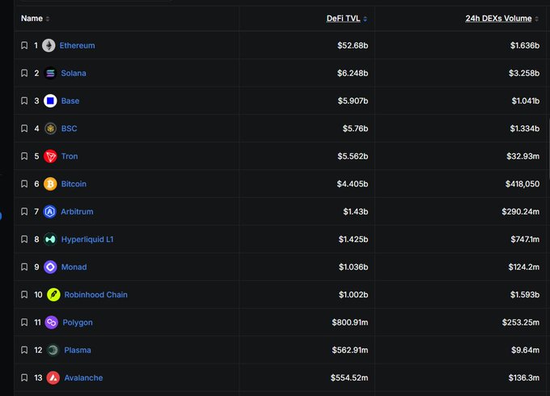Bookmark the Solana row
The width and height of the screenshot is (550, 396).
(24, 73)
